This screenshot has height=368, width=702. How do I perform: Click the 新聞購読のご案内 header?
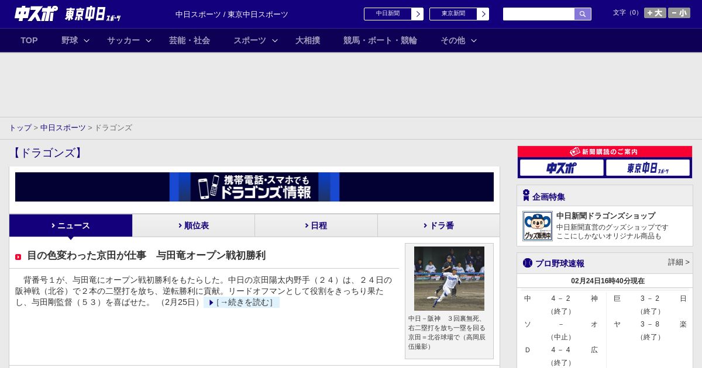click(605, 152)
